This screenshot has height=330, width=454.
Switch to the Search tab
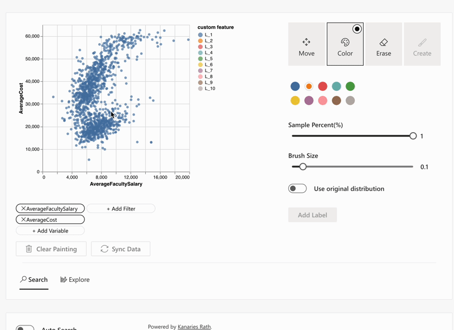click(34, 280)
